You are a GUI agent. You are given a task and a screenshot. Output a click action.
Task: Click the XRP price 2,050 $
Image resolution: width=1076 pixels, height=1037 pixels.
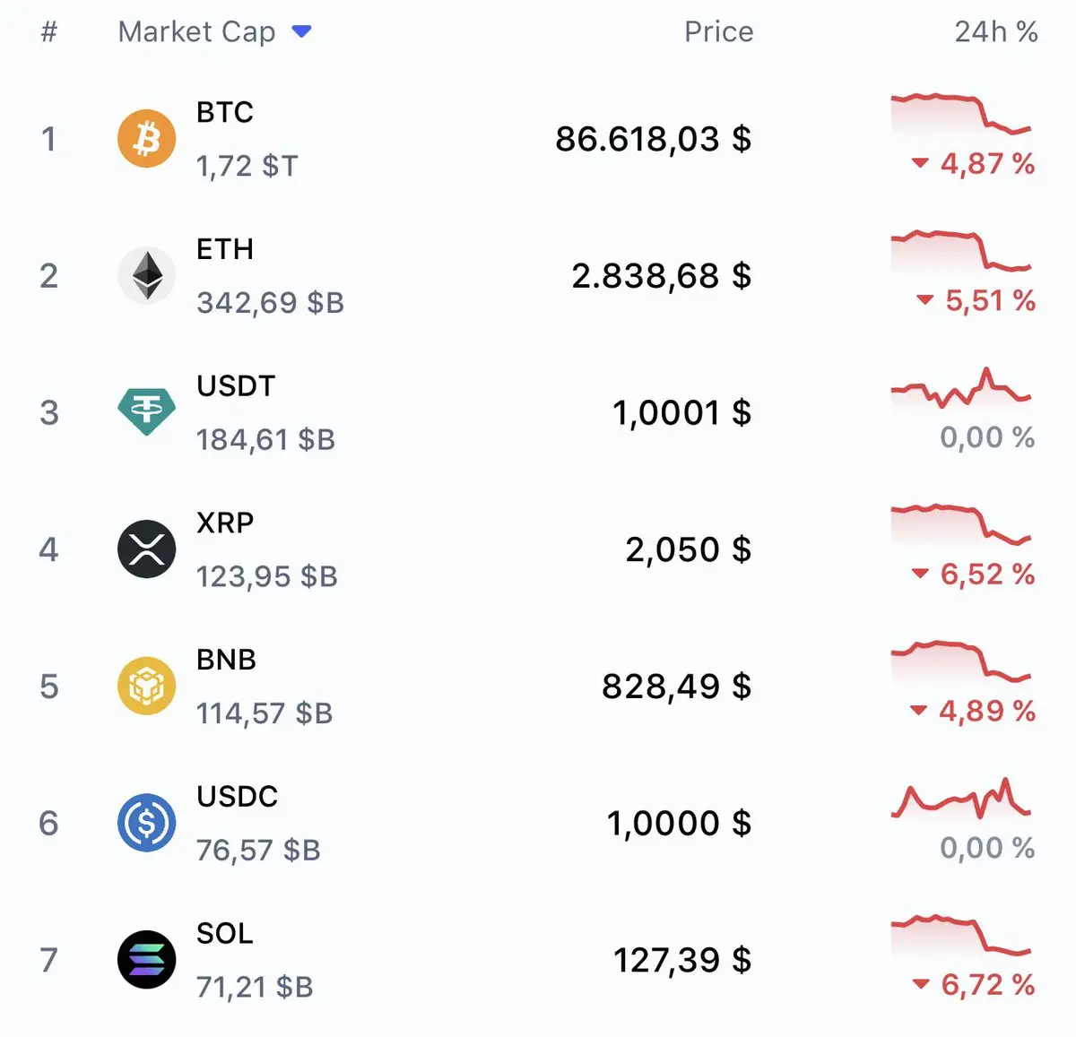click(688, 549)
